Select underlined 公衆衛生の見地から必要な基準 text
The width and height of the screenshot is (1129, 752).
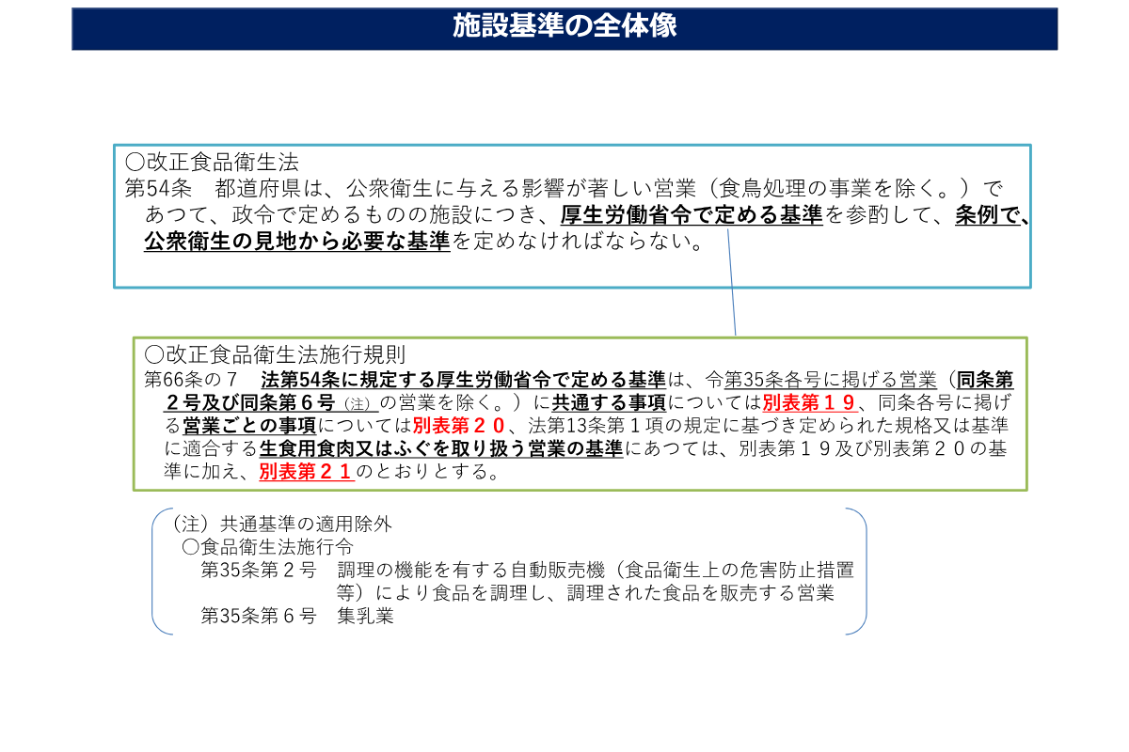[x=296, y=242]
